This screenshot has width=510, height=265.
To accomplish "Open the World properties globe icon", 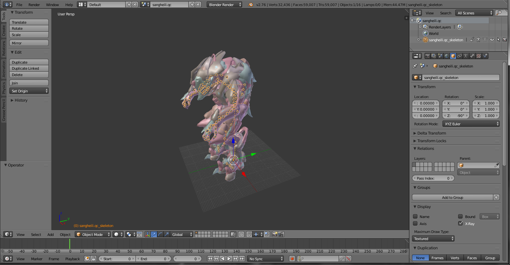I will coord(447,56).
